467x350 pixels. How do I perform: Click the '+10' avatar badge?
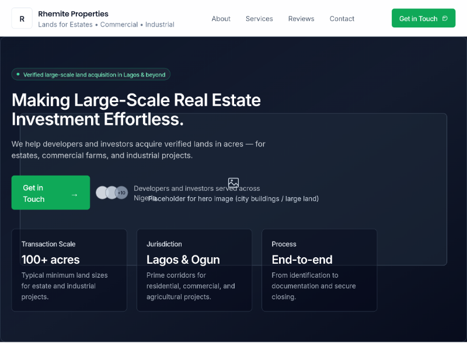point(121,192)
